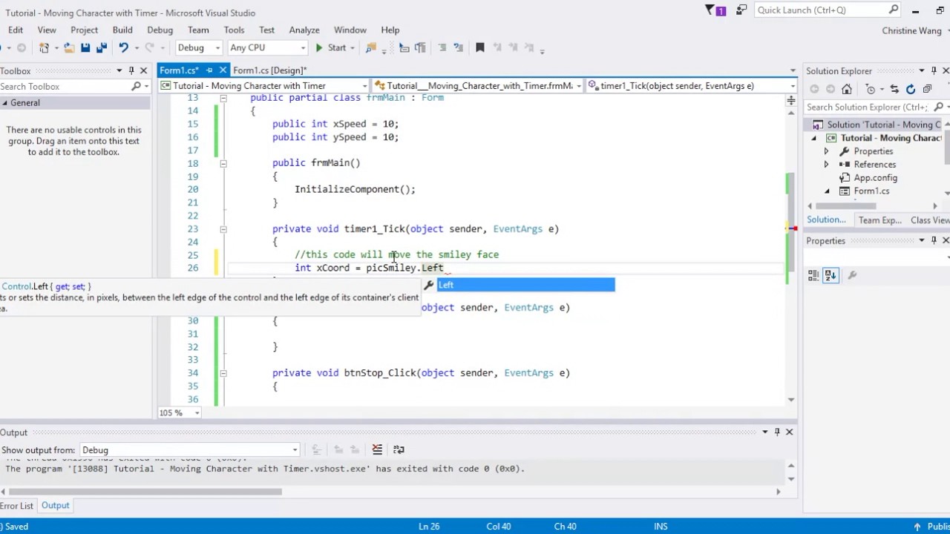Click Pending Changes Filter clock icon
The image size is (950, 534).
tap(871, 89)
